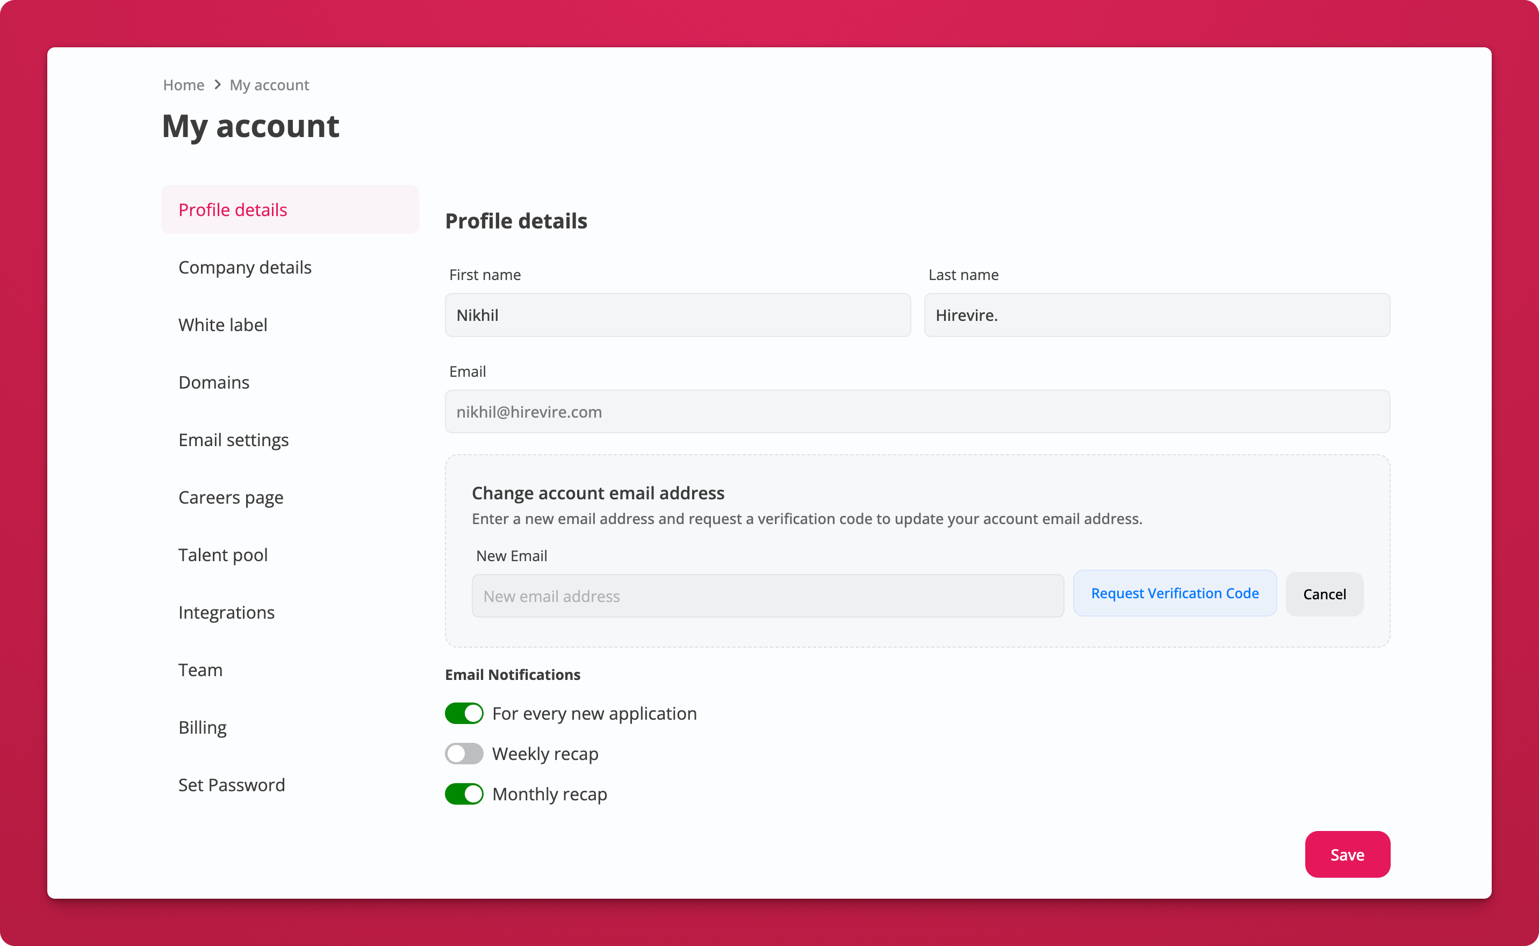
Task: Go to White label settings
Action: 222,325
